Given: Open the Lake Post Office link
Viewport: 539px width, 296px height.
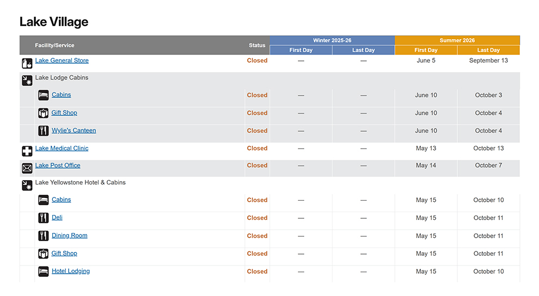Looking at the screenshot, I should pos(58,165).
